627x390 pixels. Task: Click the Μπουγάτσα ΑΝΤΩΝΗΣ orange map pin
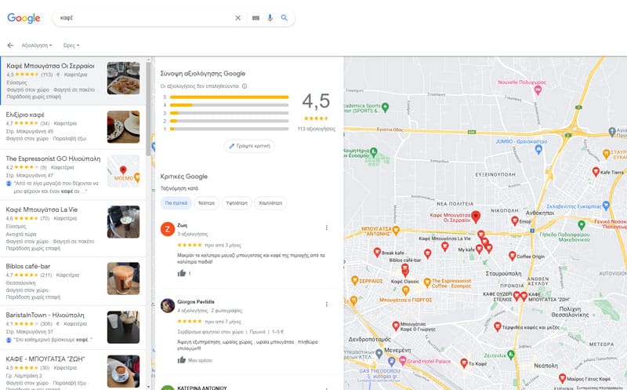(396, 230)
